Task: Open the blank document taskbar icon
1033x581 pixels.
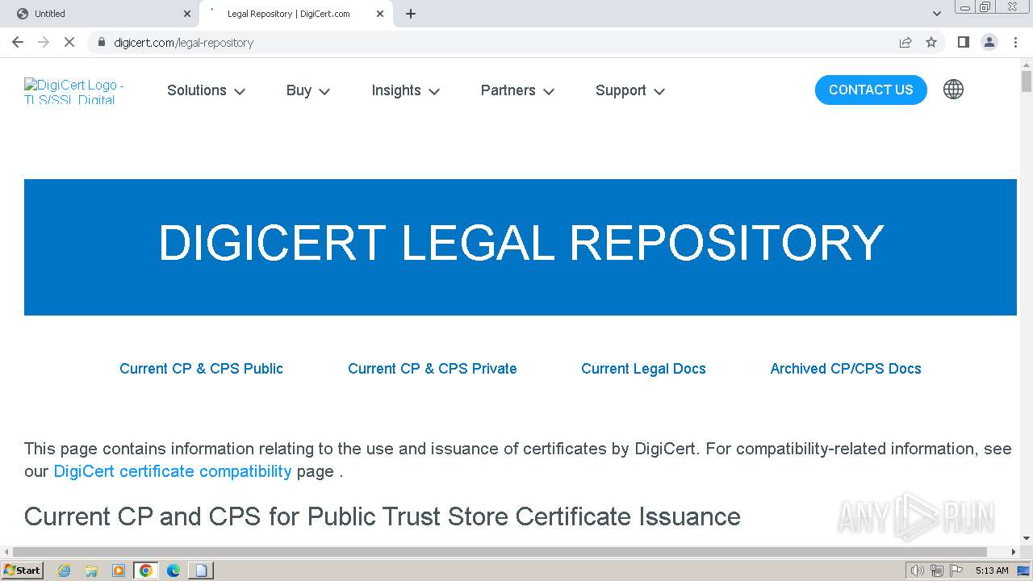Action: 201,571
